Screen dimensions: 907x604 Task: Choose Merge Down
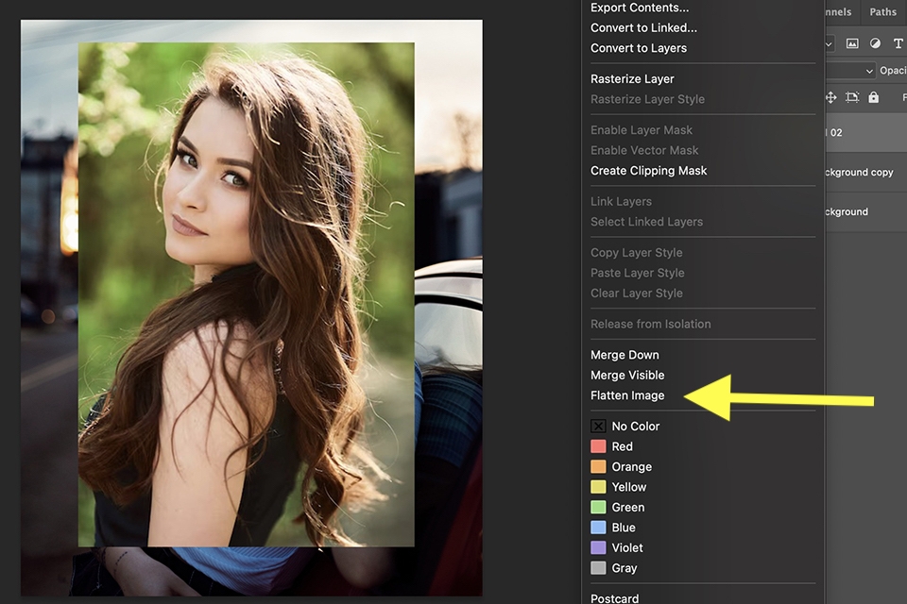(x=625, y=354)
